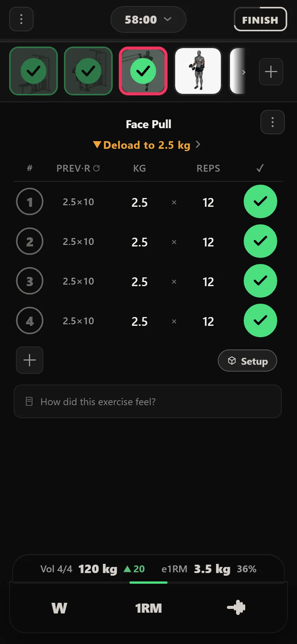Select the set number 4 circle
This screenshot has height=644, width=297.
30,320
